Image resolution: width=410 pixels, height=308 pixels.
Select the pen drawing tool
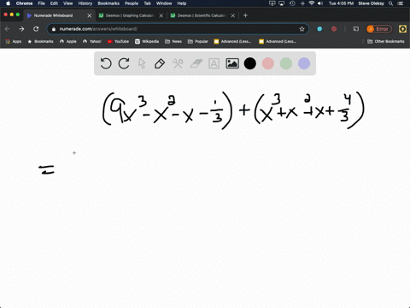tap(160, 63)
